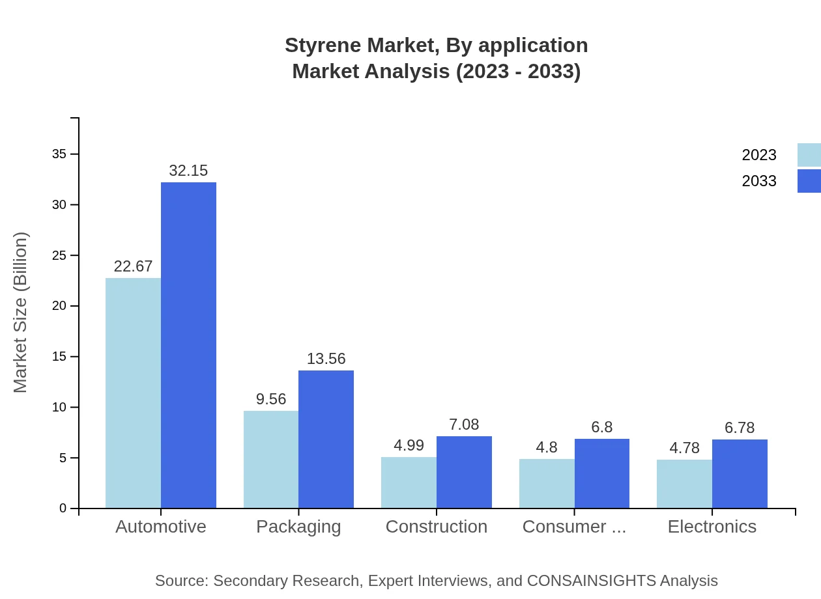Click the 35 mark on the y-axis
Image resolution: width=821 pixels, height=599 pixels.
pos(57,154)
